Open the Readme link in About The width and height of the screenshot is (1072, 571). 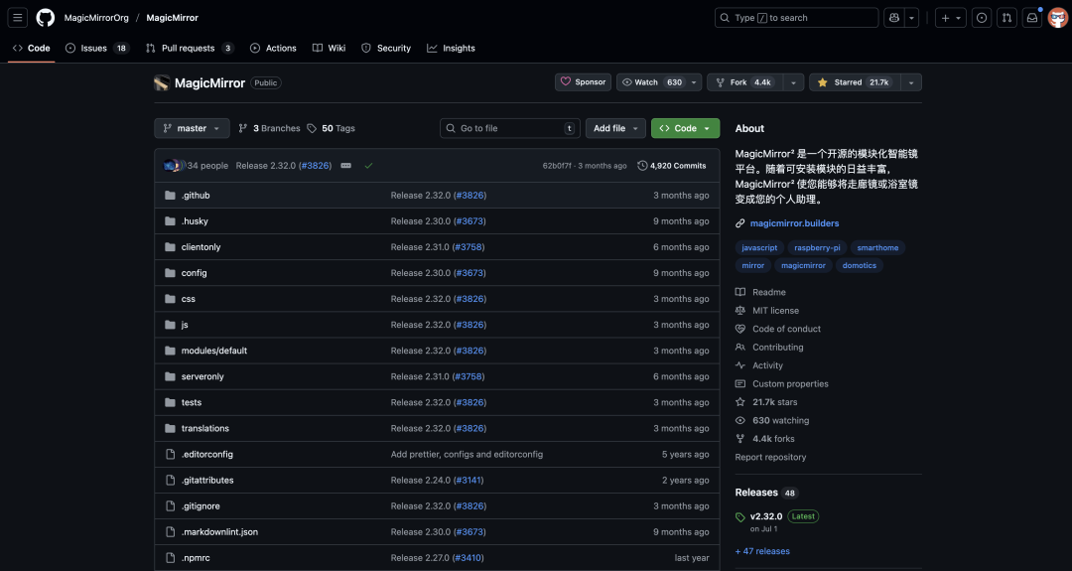(769, 292)
